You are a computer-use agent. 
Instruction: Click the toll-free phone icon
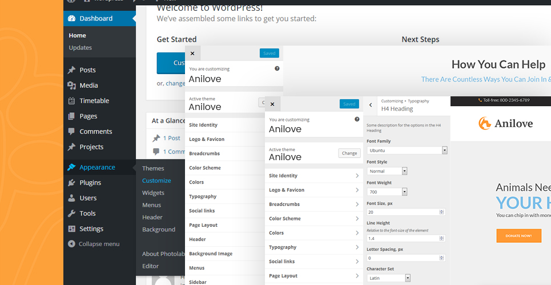(x=480, y=100)
